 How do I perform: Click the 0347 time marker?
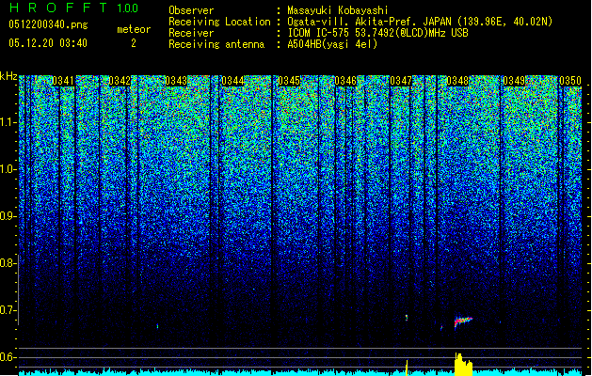[x=401, y=81]
